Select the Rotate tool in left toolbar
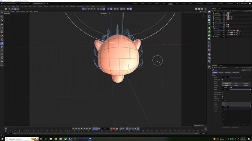Image resolution: width=252 pixels, height=141 pixels. pos(2,28)
